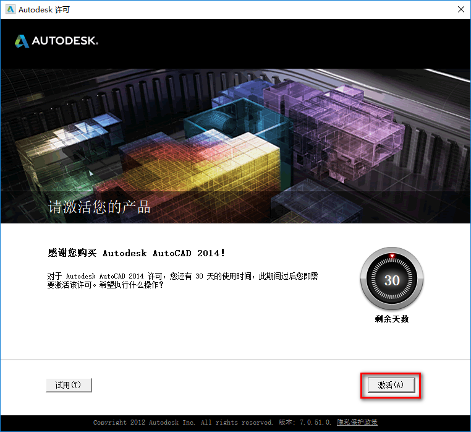The image size is (471, 432).
Task: Click the red triangle marker atop the dial
Action: coord(392,256)
